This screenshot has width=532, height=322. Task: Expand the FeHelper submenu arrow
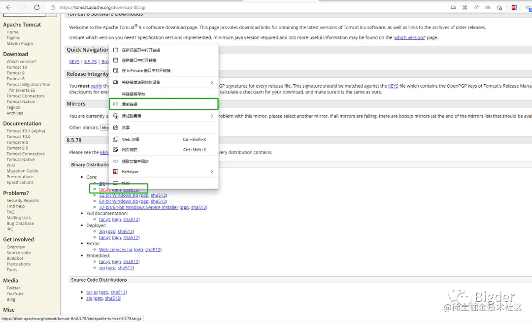point(212,171)
